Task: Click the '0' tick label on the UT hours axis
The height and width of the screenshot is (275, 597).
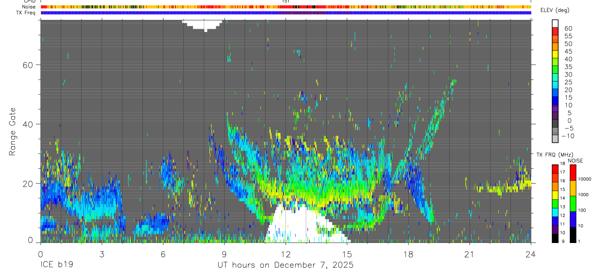Action: [40, 254]
